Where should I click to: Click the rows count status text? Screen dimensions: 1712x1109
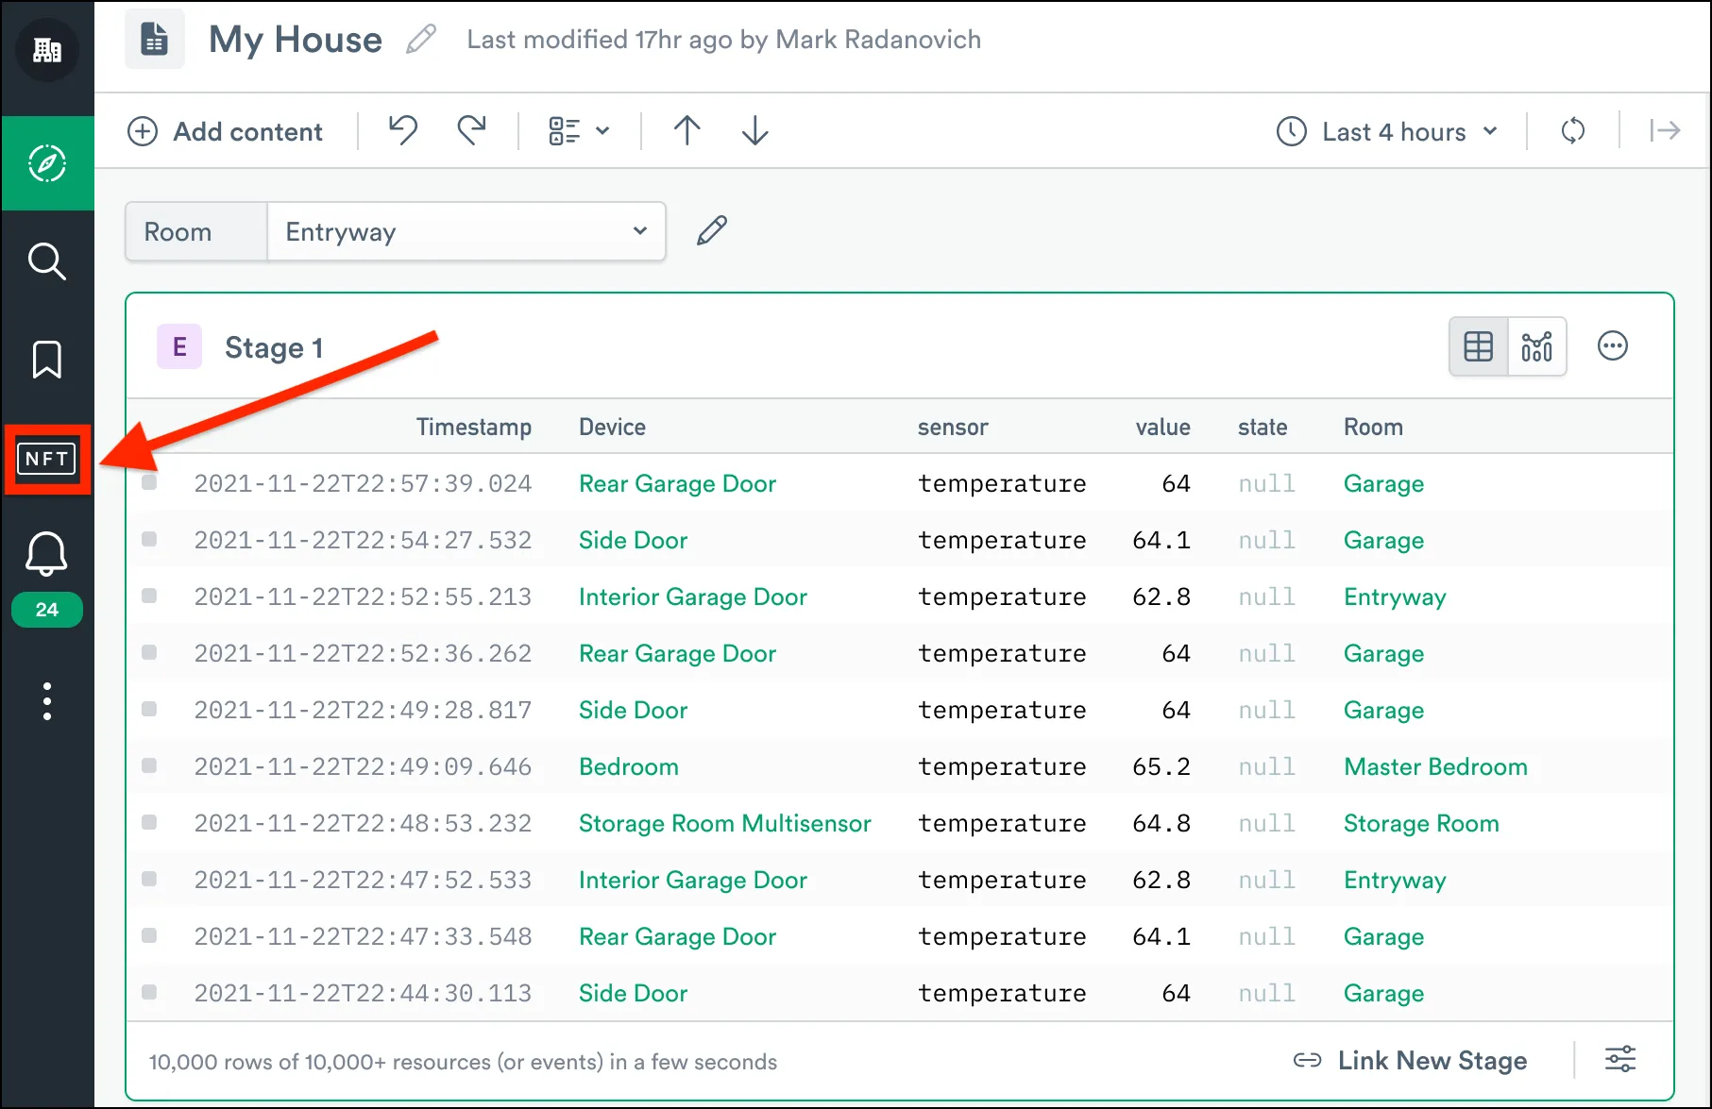click(x=463, y=1062)
